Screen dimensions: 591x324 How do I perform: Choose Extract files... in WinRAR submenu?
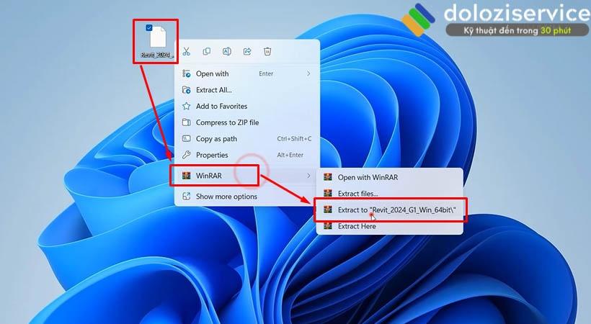pos(357,193)
